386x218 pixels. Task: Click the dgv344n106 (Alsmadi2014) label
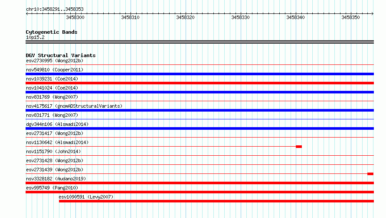(x=57, y=124)
